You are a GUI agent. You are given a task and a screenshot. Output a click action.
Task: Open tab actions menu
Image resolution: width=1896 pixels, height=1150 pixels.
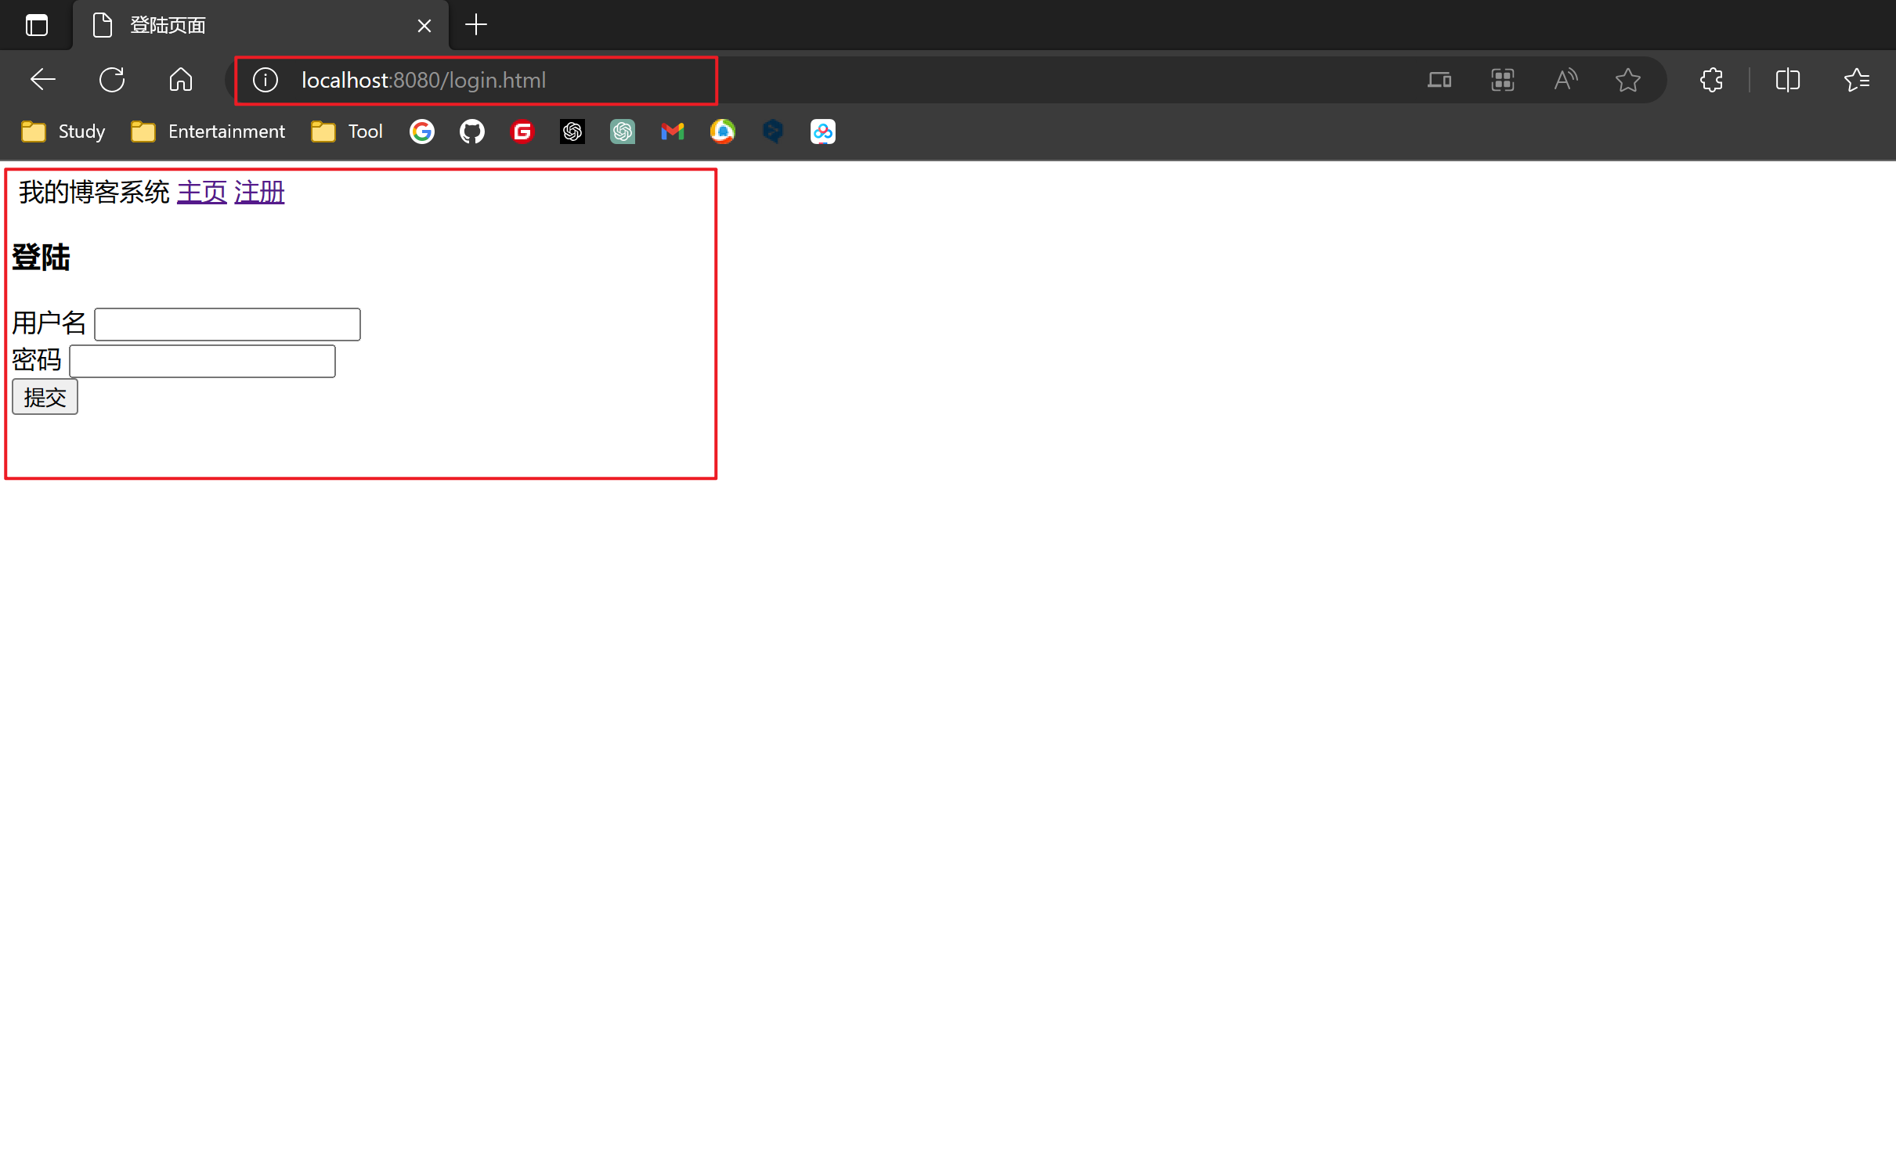click(x=36, y=25)
